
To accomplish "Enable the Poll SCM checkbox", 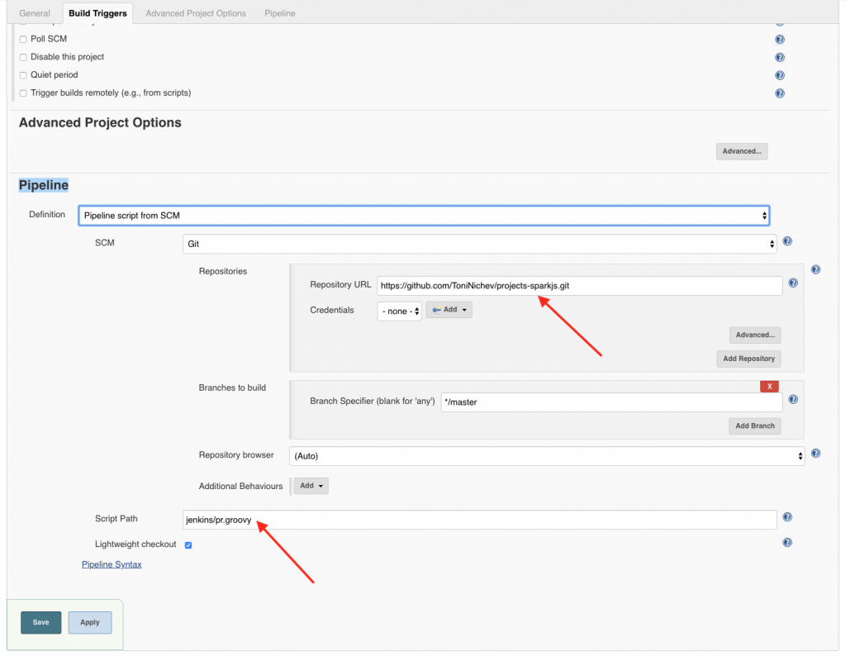I will pos(23,39).
